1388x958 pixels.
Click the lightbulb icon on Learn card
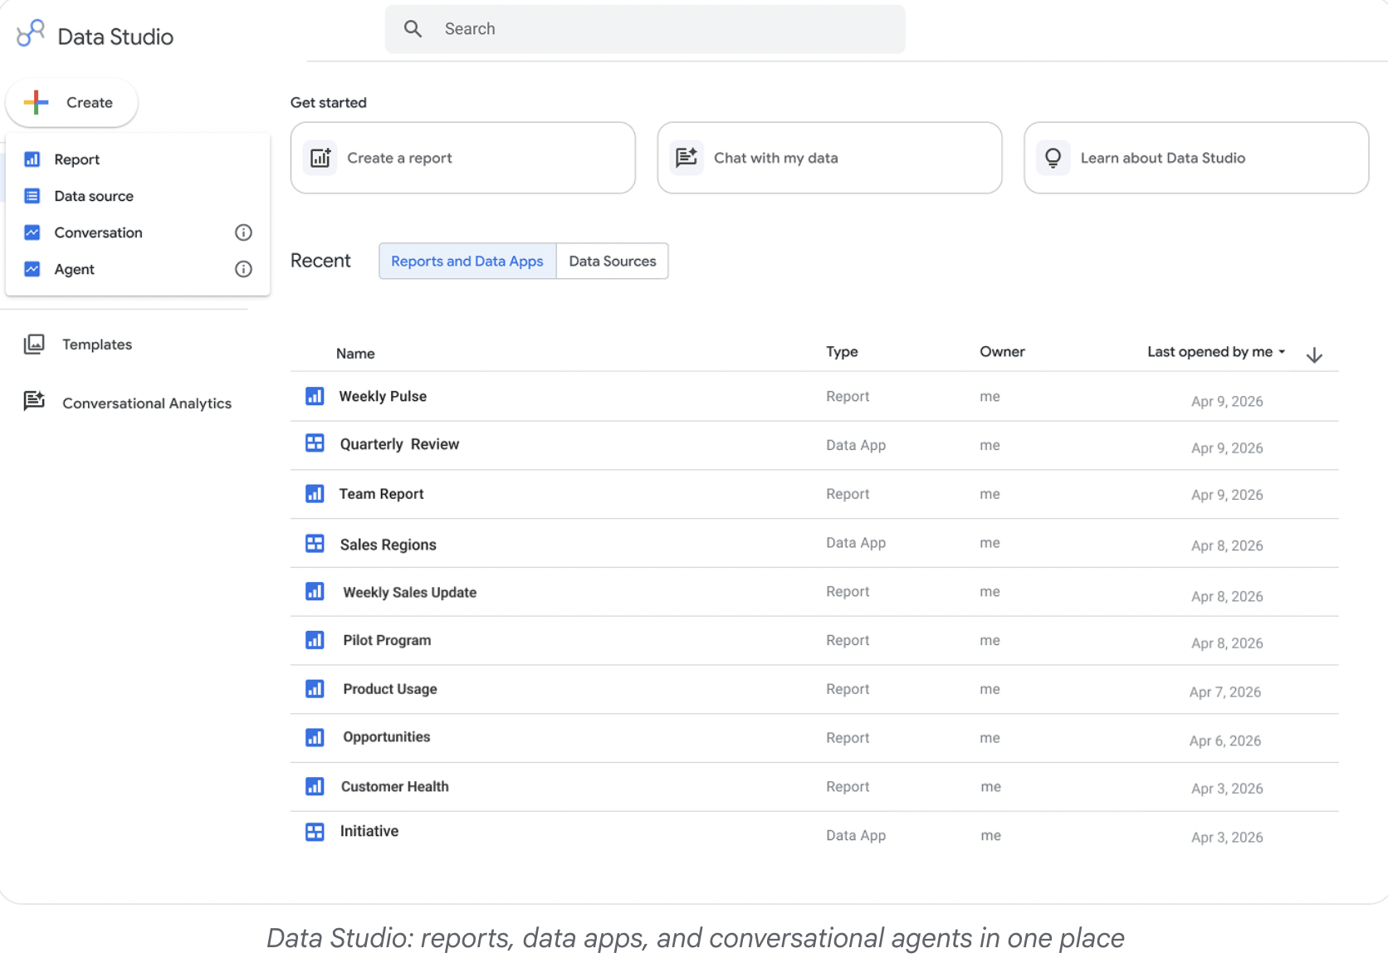pyautogui.click(x=1053, y=158)
